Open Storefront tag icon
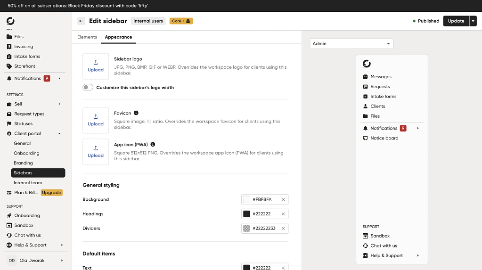This screenshot has height=270, width=482. (9, 66)
